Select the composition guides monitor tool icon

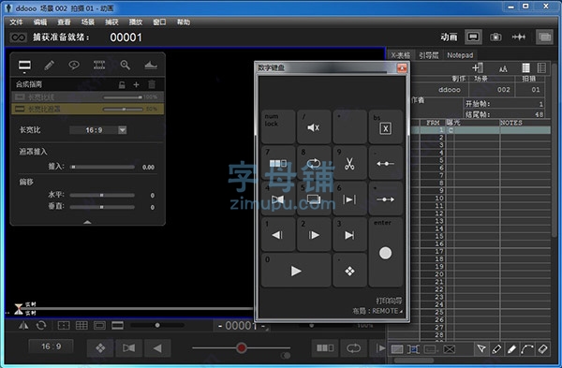(24, 66)
